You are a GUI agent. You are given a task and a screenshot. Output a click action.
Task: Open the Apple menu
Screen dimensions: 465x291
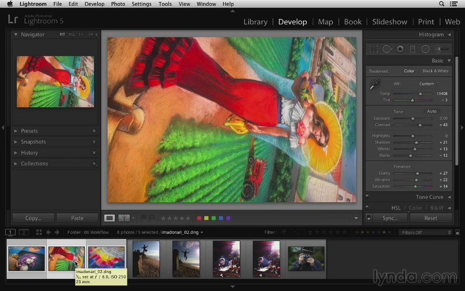[10, 4]
